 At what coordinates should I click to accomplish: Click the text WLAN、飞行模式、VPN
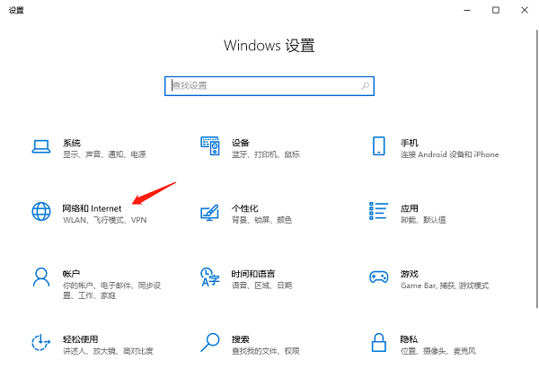[104, 220]
